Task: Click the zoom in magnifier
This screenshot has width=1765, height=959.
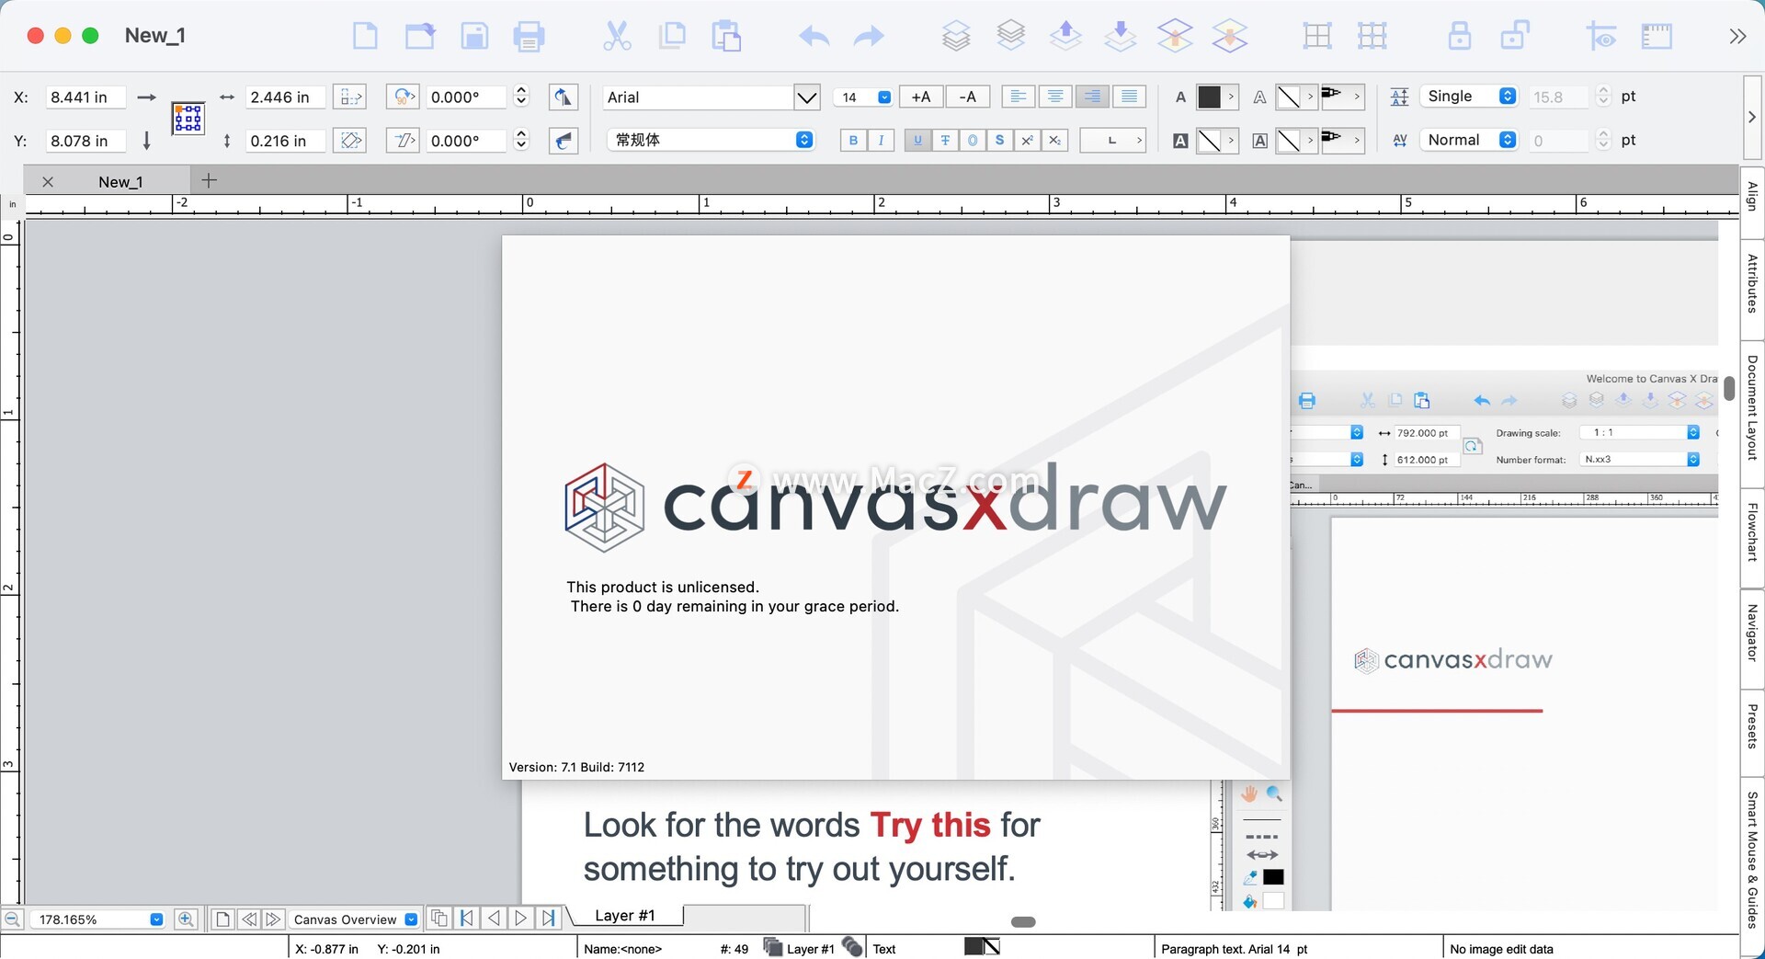Action: tap(186, 919)
